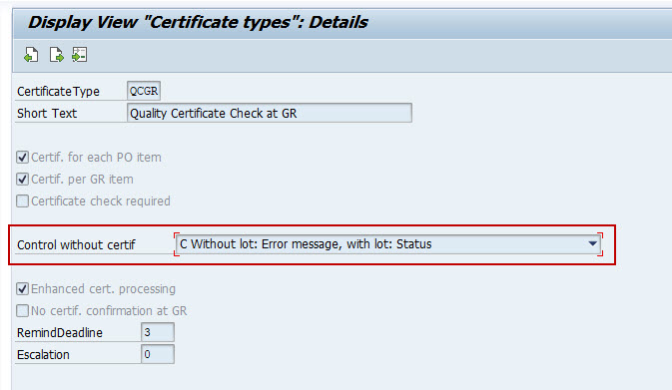Toggle No certif. confirmation at GR checkbox

pyautogui.click(x=22, y=310)
